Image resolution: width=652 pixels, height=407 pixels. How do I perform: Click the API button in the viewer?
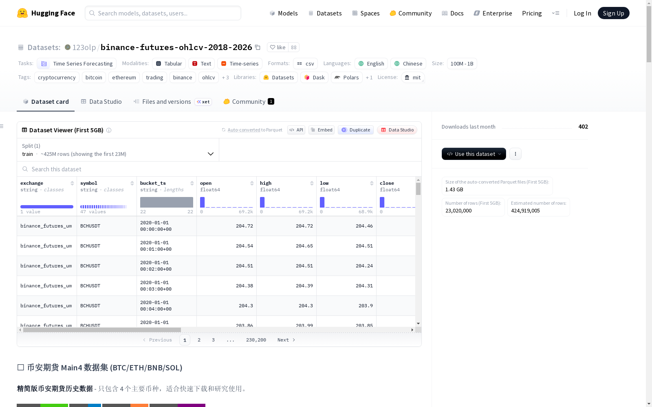tap(296, 130)
